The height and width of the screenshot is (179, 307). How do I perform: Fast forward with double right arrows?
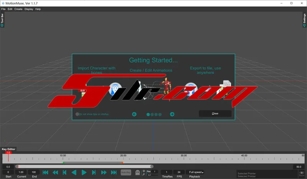pos(104,172)
